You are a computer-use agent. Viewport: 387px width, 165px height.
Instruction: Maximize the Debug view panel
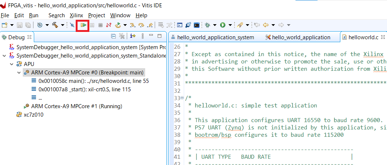(x=160, y=36)
